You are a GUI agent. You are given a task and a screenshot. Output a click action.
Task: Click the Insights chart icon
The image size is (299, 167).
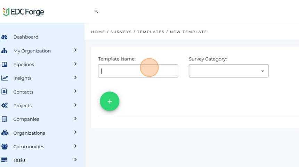5,78
